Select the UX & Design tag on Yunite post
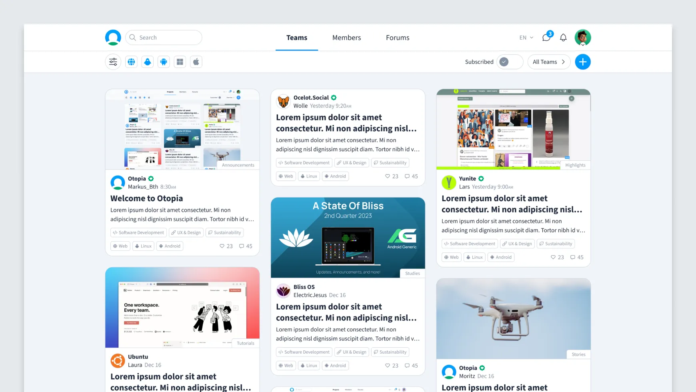This screenshot has height=392, width=696. coord(517,244)
